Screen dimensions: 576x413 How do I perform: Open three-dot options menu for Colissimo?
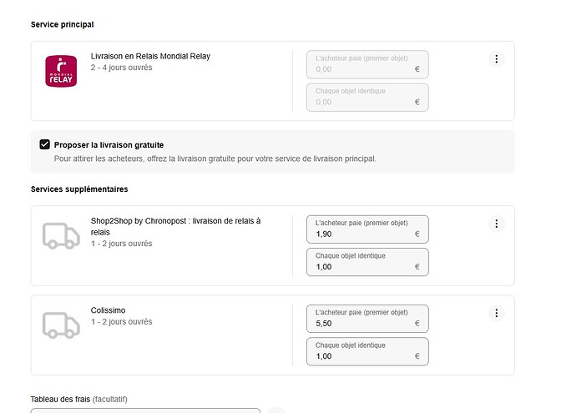tap(497, 313)
